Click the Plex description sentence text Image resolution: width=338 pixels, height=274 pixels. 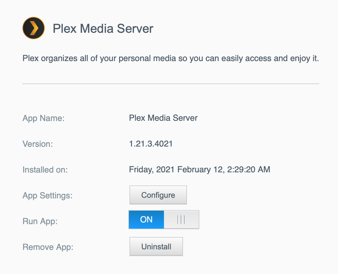click(171, 58)
